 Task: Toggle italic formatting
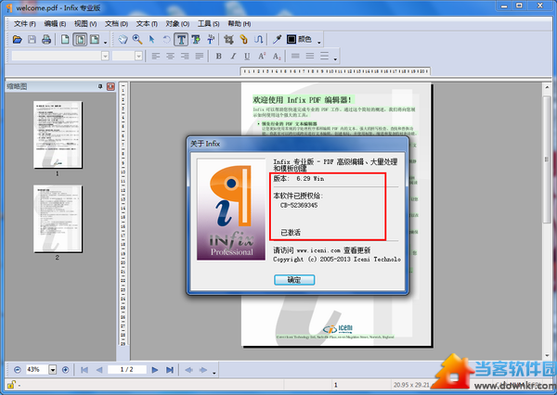pos(233,56)
